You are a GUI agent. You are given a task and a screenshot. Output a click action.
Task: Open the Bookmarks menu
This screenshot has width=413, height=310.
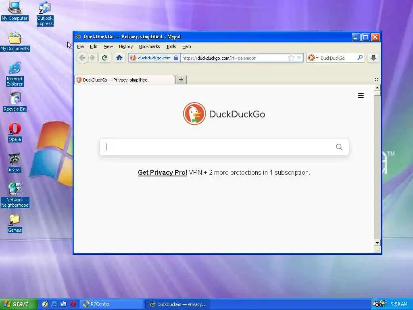149,46
